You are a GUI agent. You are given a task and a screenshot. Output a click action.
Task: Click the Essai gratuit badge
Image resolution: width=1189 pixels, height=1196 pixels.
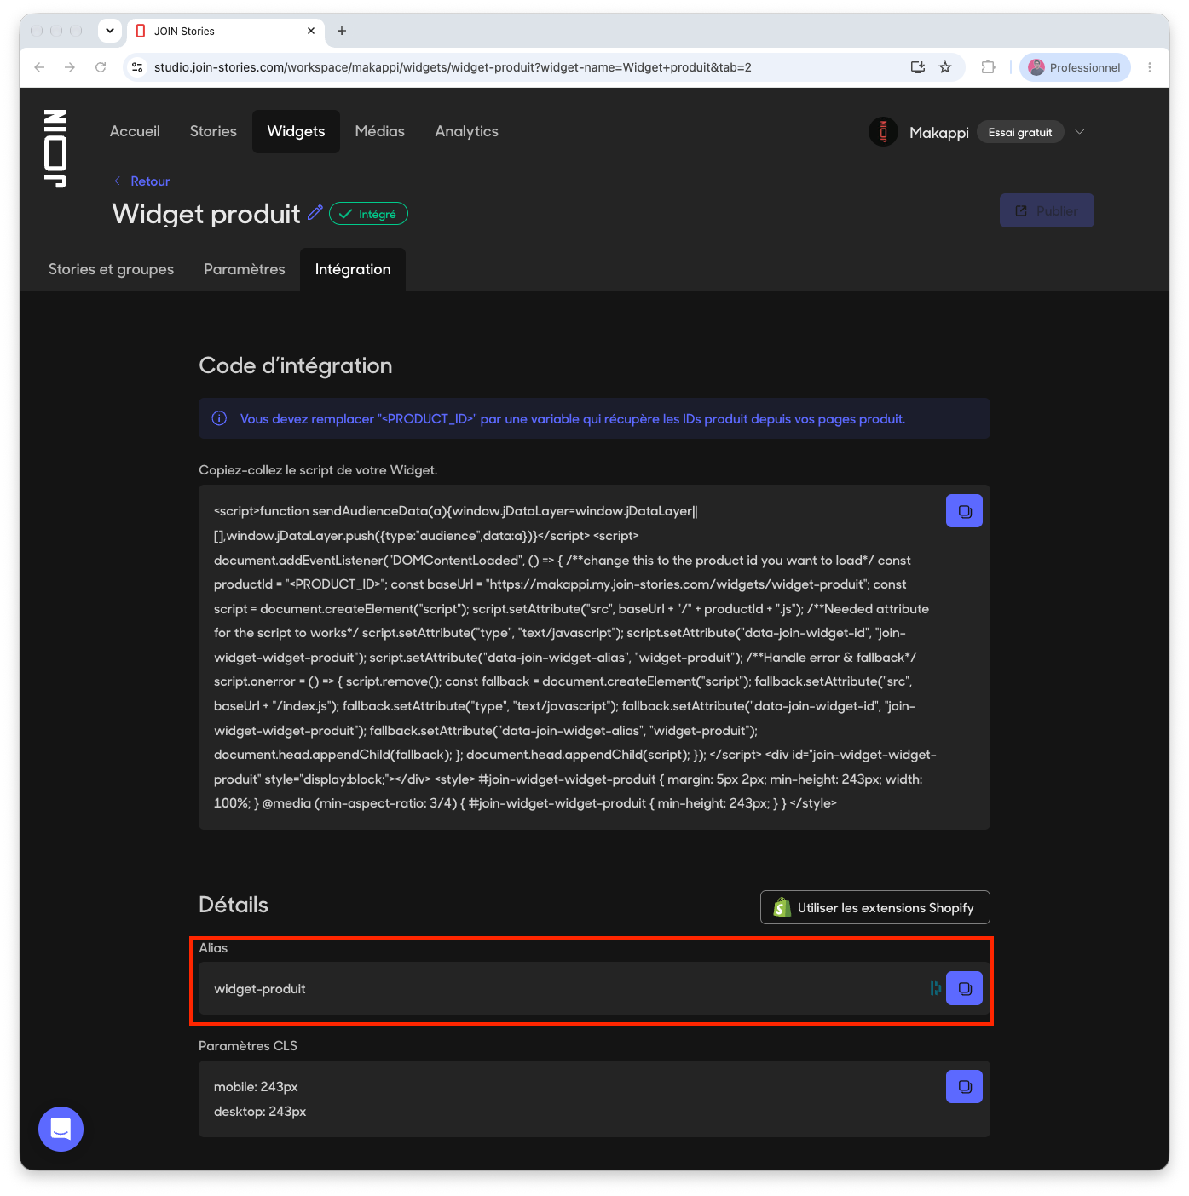[x=1020, y=132]
